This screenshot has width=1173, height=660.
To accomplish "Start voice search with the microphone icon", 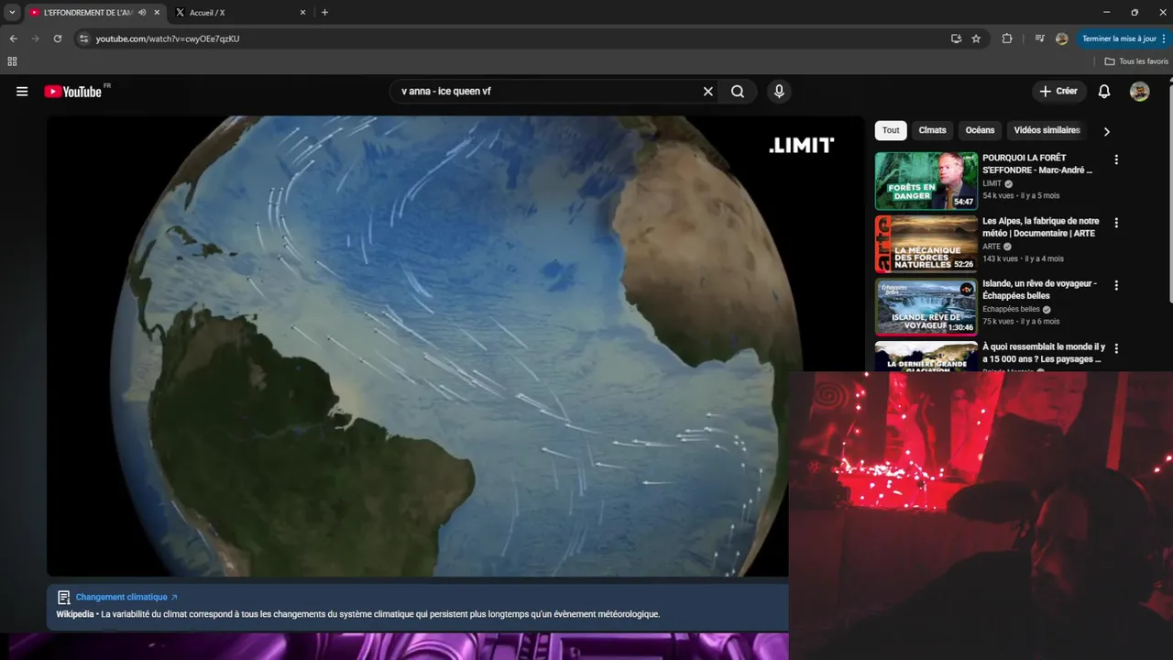I will tap(779, 92).
